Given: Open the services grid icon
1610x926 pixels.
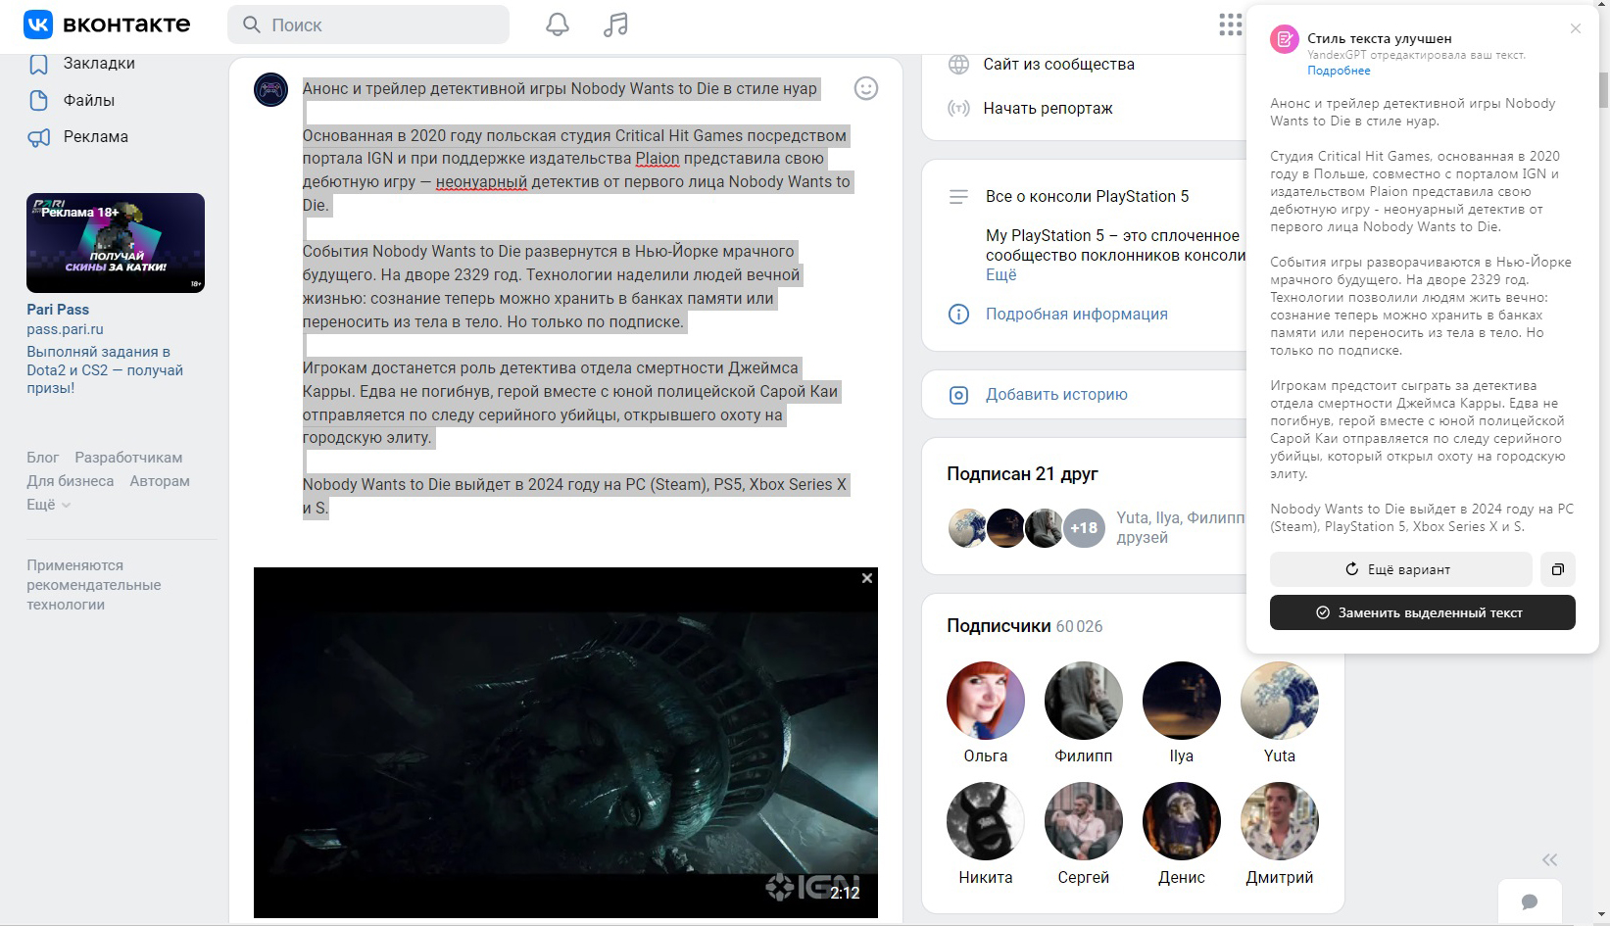Looking at the screenshot, I should tap(1231, 24).
